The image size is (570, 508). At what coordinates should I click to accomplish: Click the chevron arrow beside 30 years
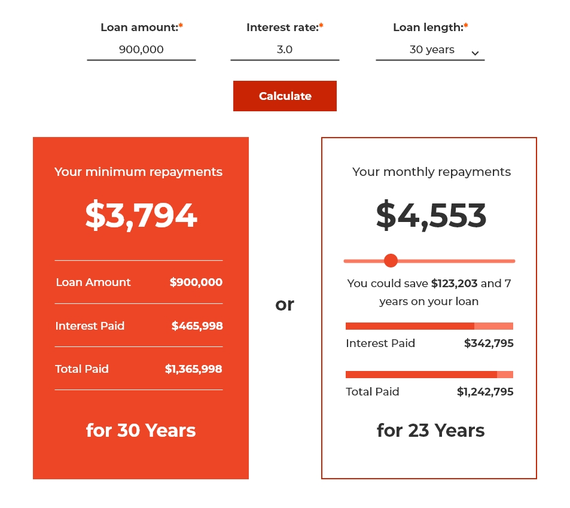(x=475, y=53)
